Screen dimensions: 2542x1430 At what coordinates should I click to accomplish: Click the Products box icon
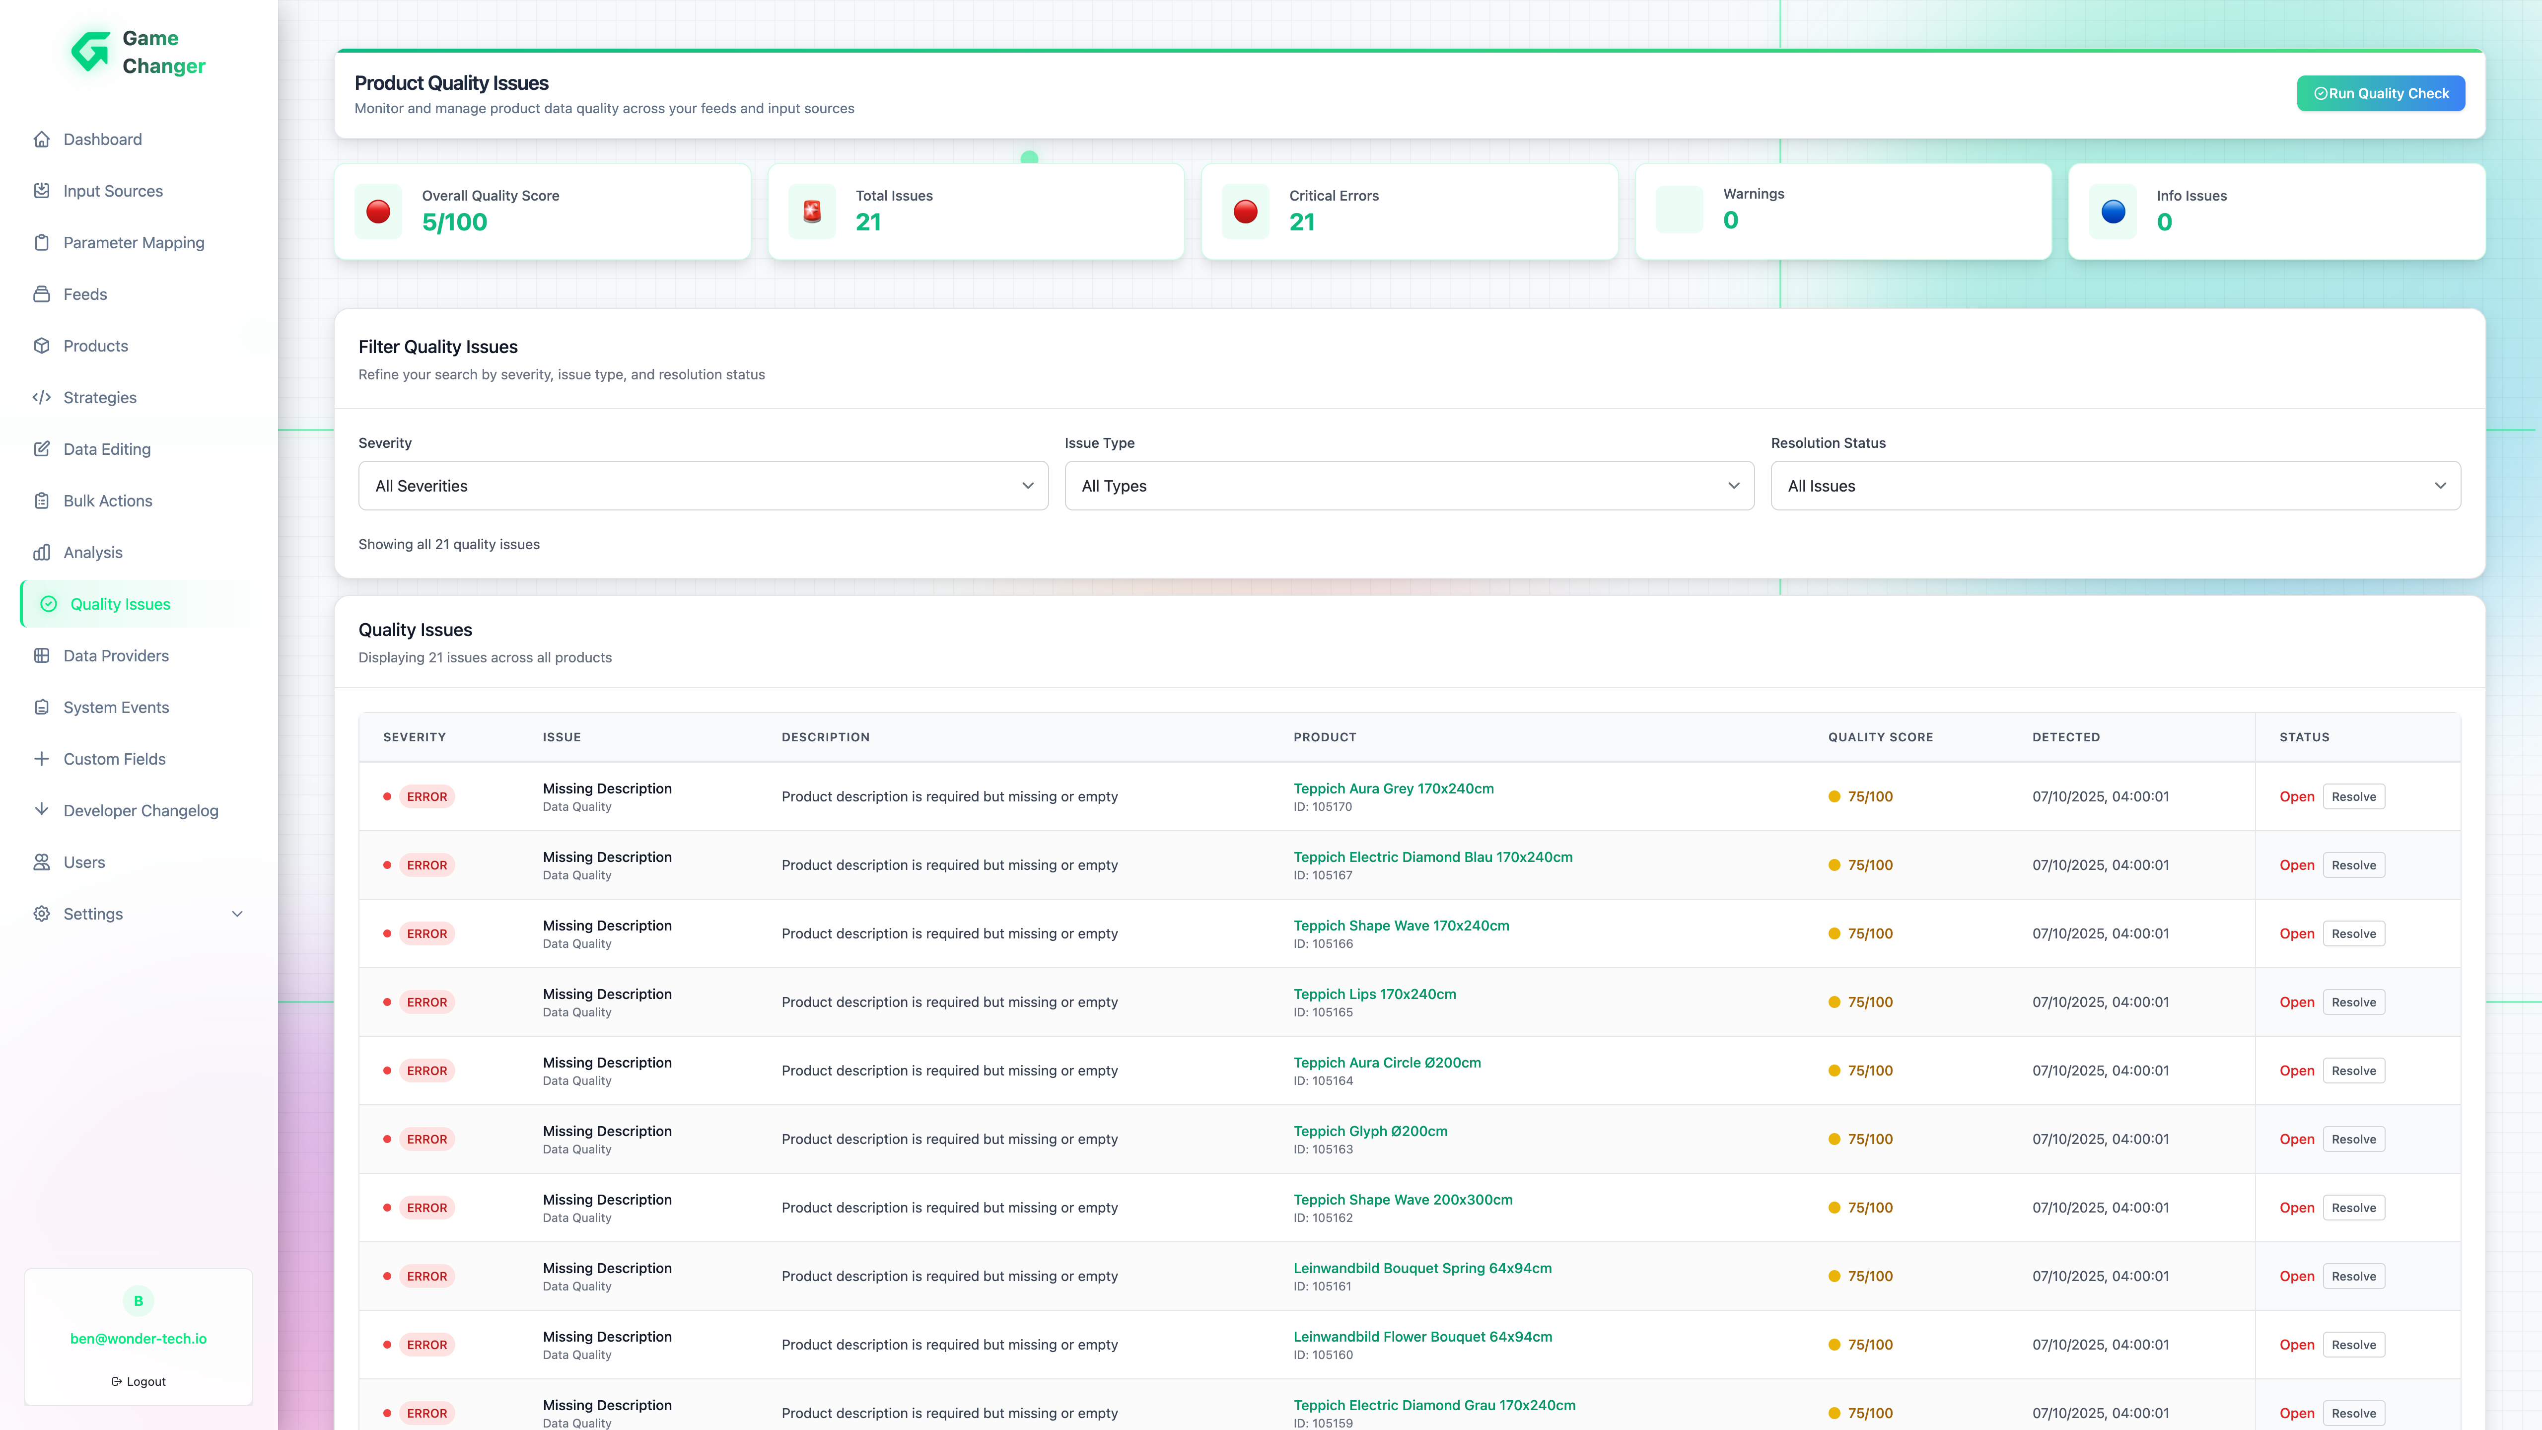(x=41, y=346)
